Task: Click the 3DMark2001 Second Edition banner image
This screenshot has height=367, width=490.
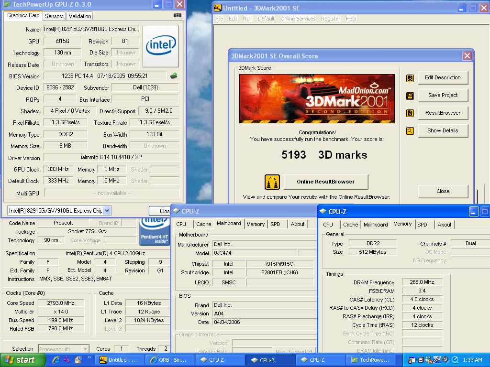Action: tap(317, 98)
